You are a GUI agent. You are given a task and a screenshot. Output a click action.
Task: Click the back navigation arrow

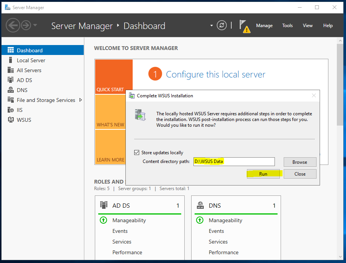pyautogui.click(x=13, y=25)
